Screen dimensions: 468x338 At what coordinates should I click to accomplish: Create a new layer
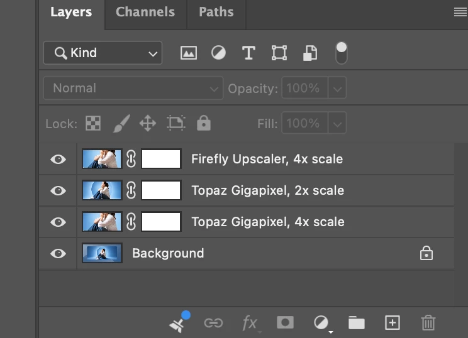(x=392, y=323)
